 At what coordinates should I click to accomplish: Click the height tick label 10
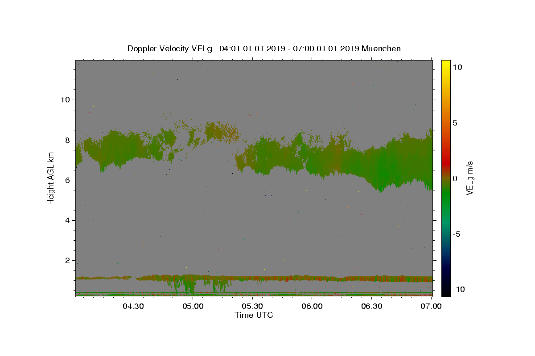click(x=65, y=100)
